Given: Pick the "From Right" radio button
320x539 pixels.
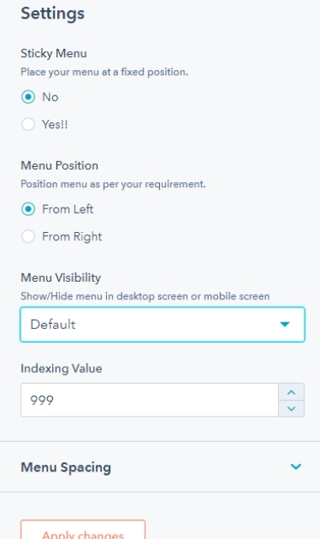Looking at the screenshot, I should [x=28, y=236].
